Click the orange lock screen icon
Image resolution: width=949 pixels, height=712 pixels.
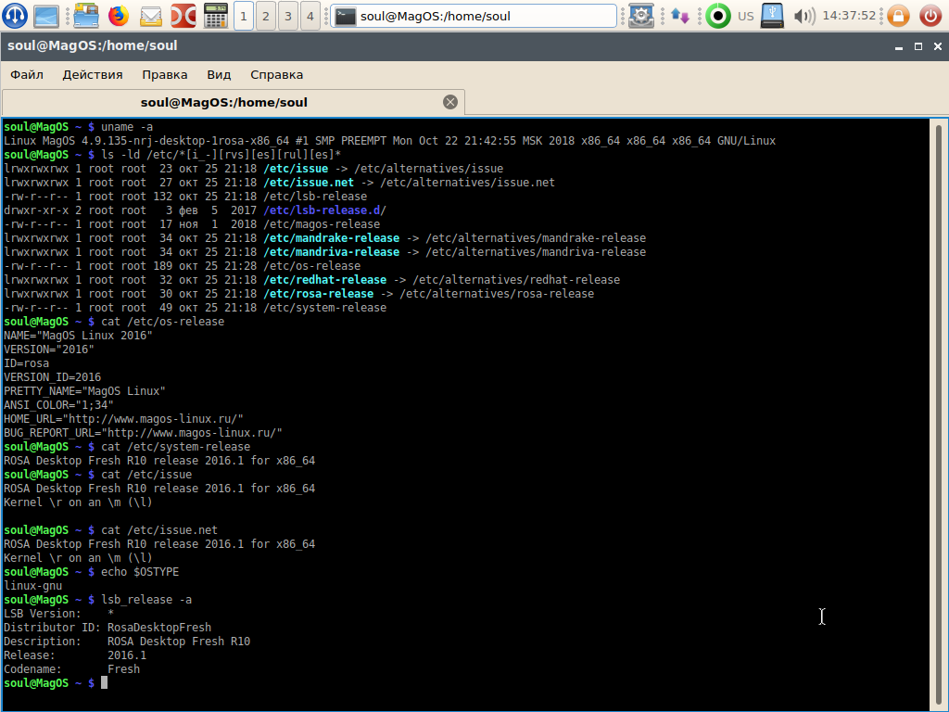[x=898, y=16]
